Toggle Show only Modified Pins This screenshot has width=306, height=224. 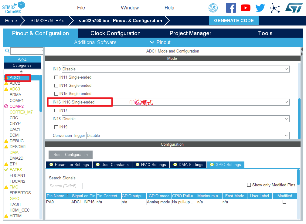[x=249, y=185]
